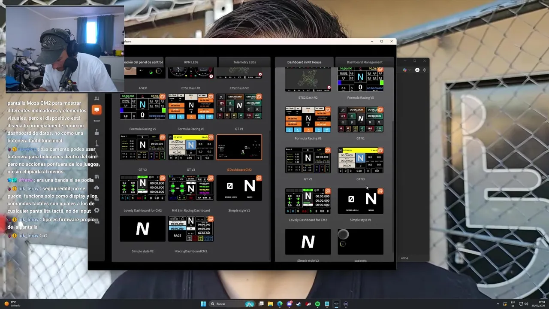
Task: Open the Dashboard Management tab
Action: point(365,62)
